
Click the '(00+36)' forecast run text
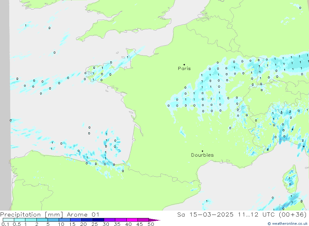293,214
